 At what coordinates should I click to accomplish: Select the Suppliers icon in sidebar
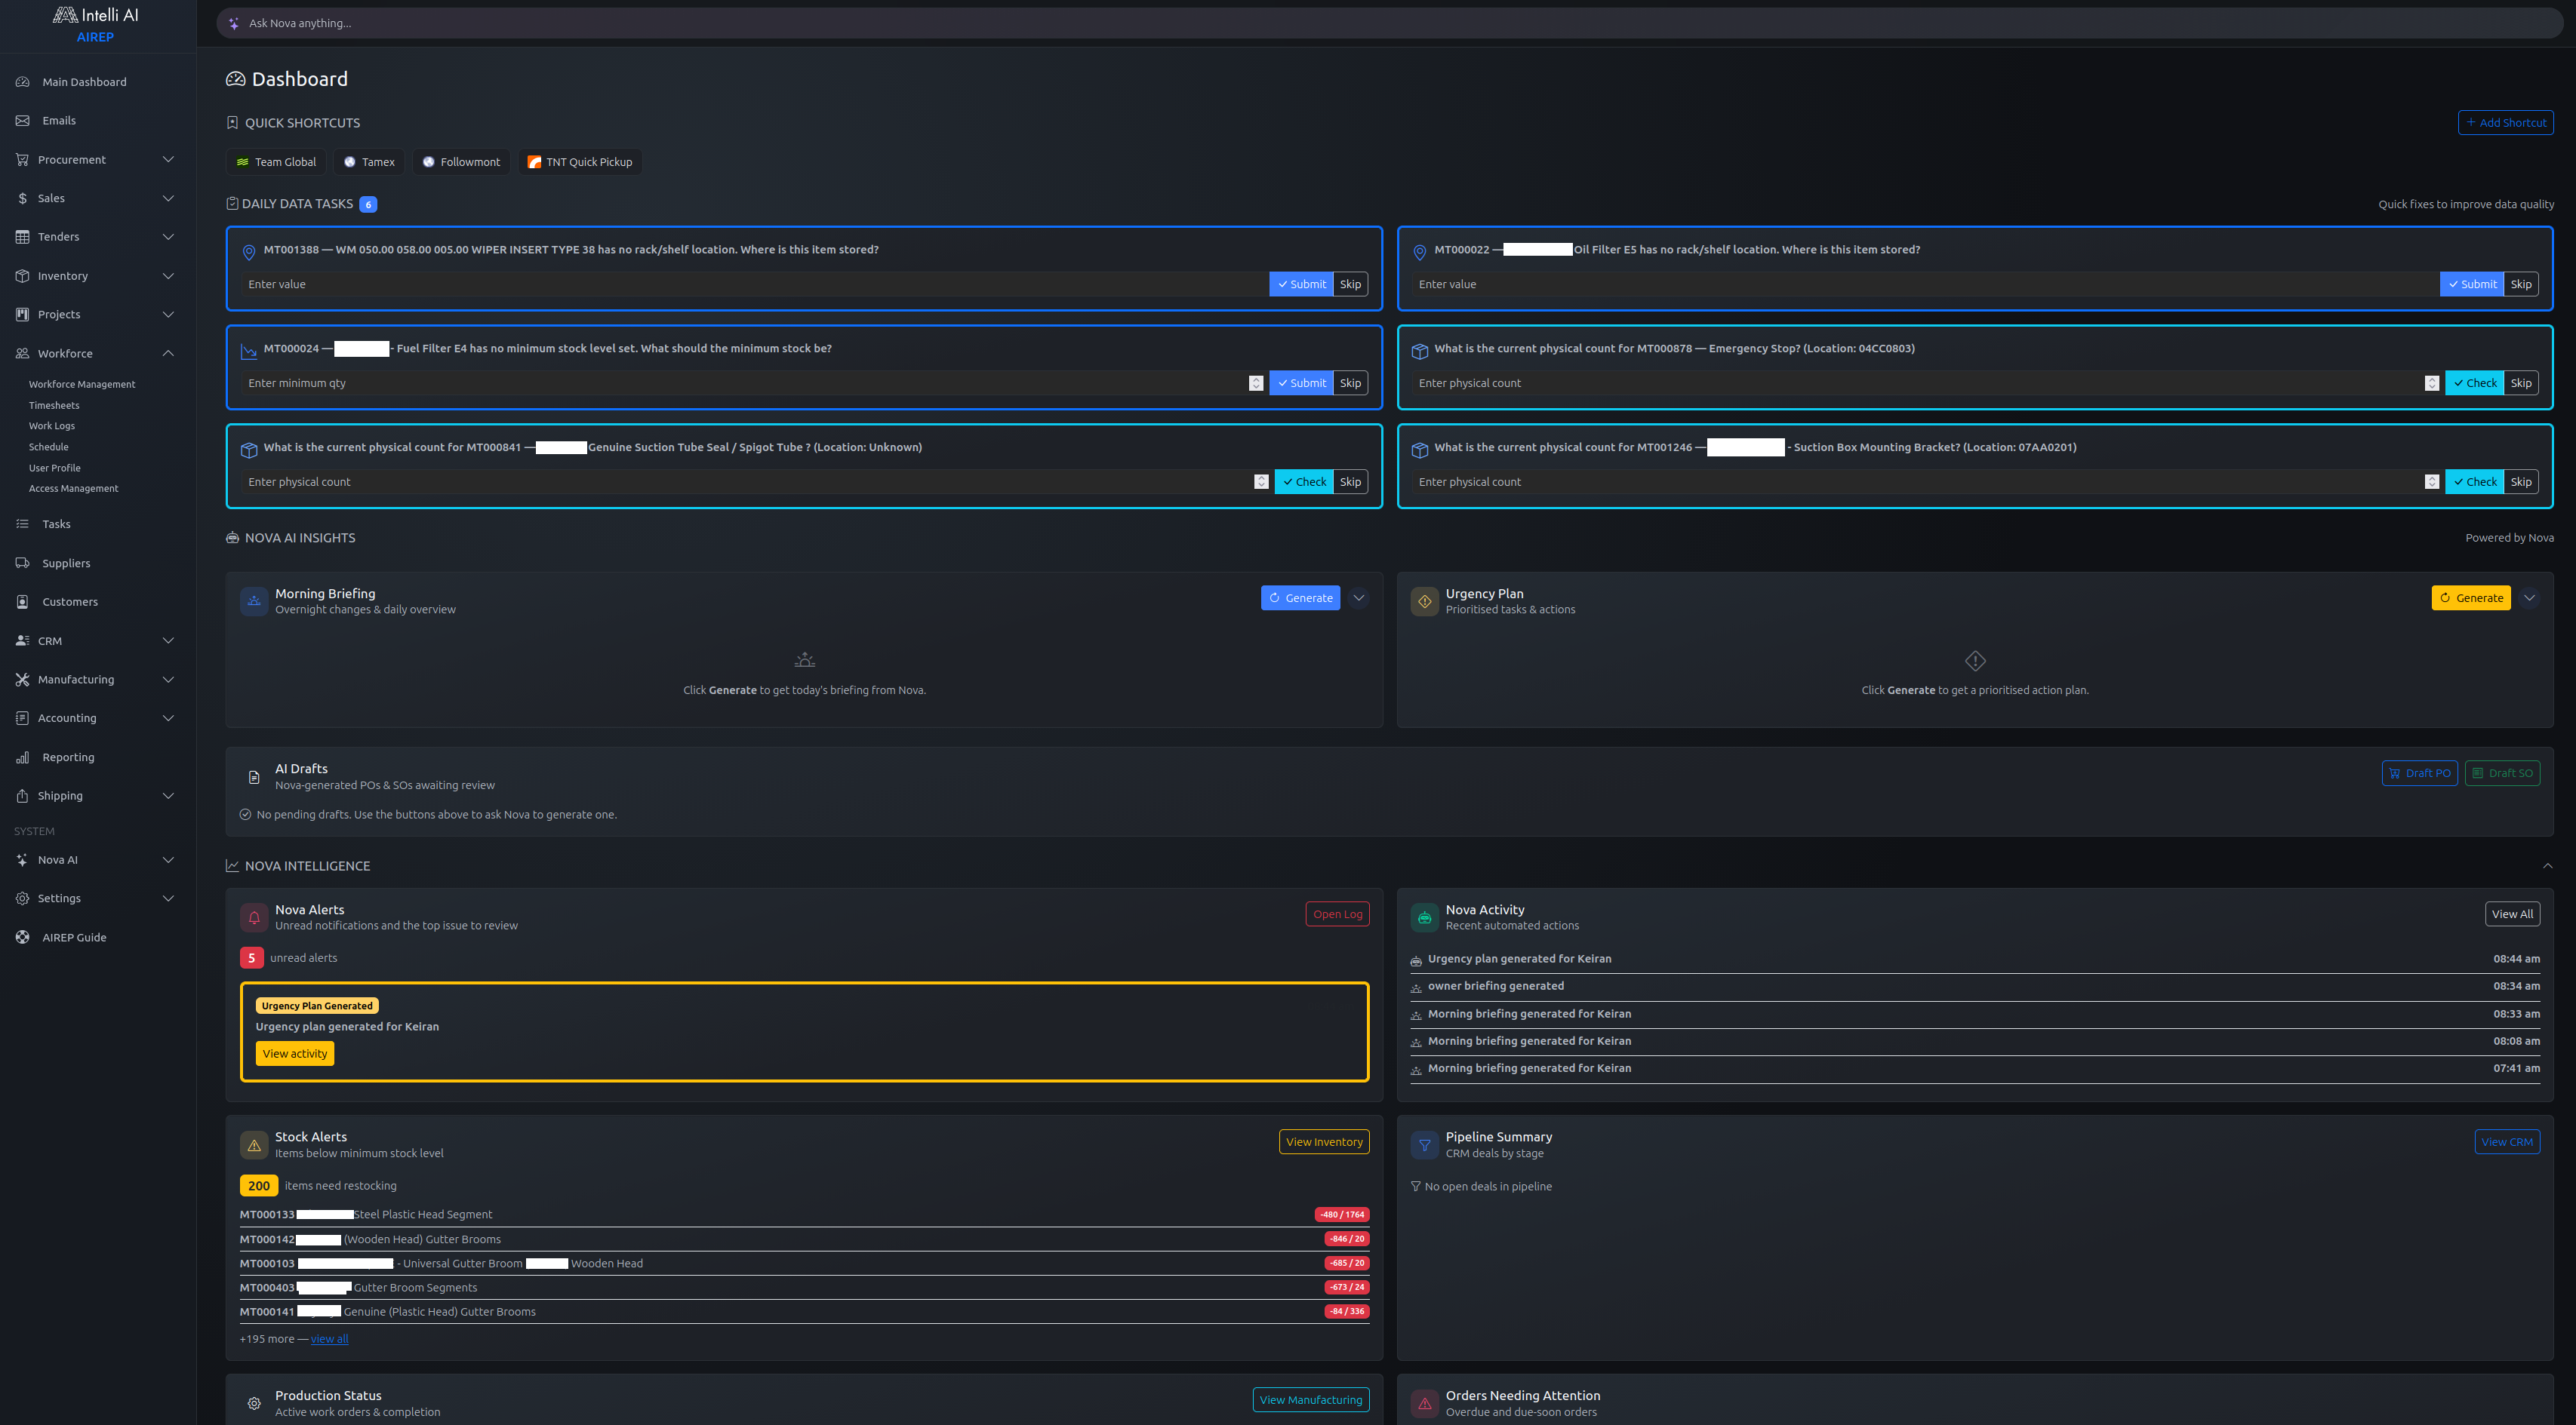[x=22, y=563]
